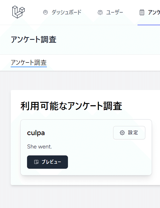Click the "She went." description text
Image resolution: width=160 pixels, height=208 pixels.
coord(40,147)
